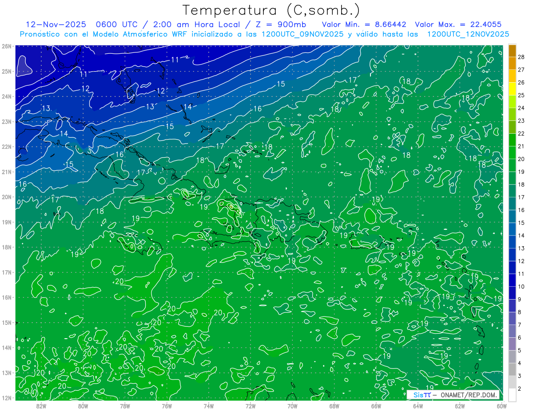Pick the dark orange swatch above label 28
This screenshot has height=412, width=533.
click(x=513, y=51)
